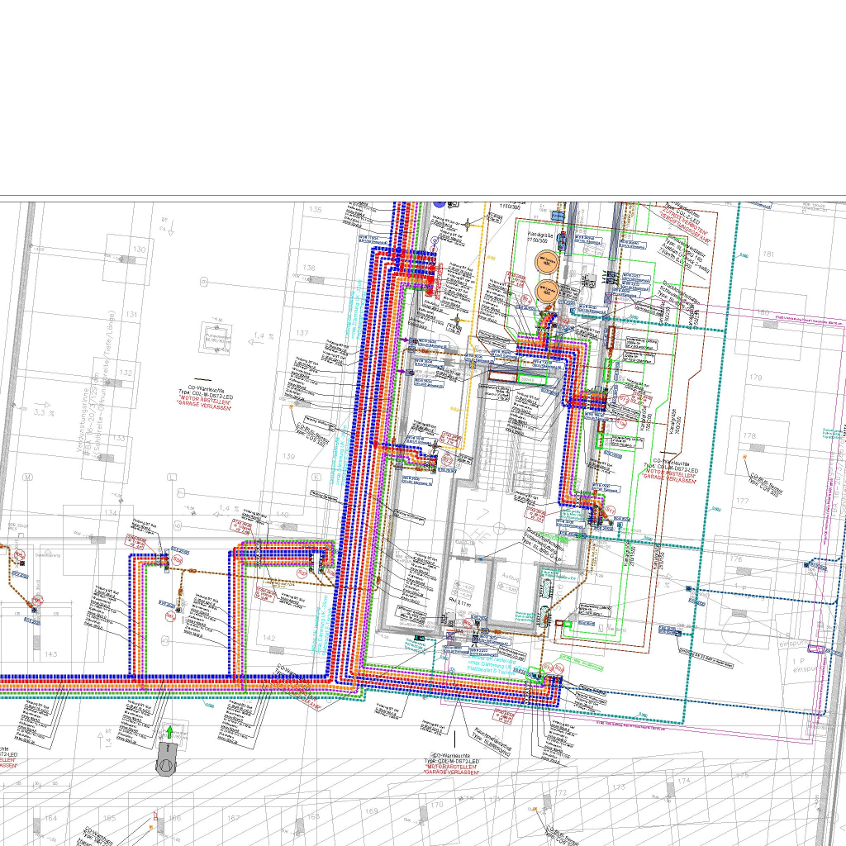Click grid axis marker K
This screenshot has width=846, height=846.
[x=316, y=478]
